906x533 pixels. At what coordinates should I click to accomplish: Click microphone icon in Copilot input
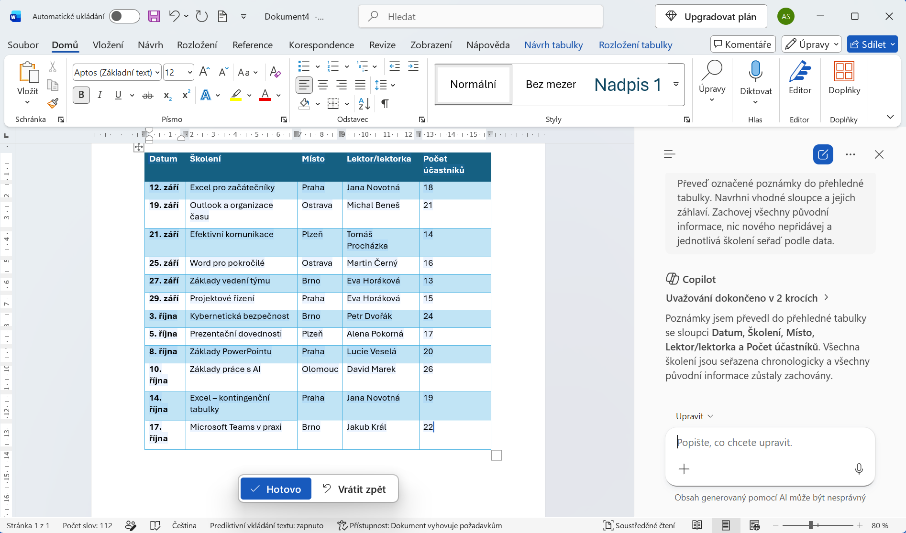pos(859,469)
